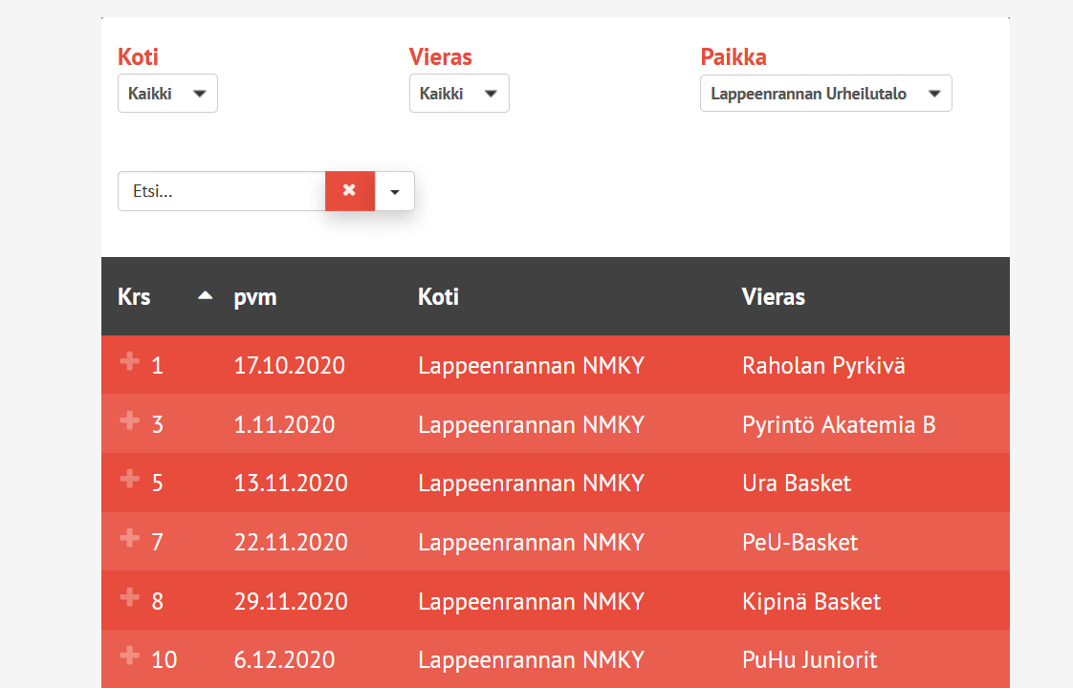Sort by Krs column header
The width and height of the screenshot is (1073, 688).
point(134,297)
